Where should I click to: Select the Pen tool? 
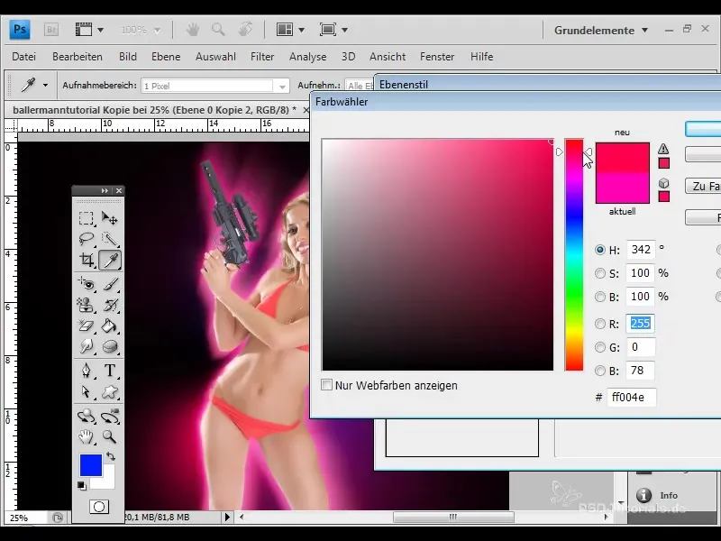coord(86,371)
